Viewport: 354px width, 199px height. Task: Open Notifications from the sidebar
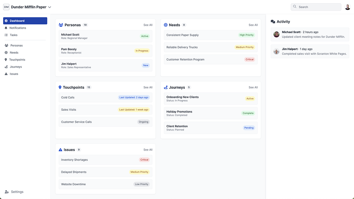[x=25, y=28]
